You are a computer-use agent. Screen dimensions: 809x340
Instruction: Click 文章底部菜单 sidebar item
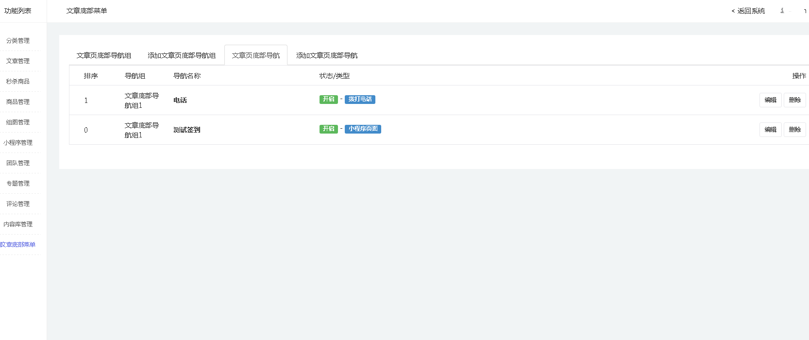(18, 245)
